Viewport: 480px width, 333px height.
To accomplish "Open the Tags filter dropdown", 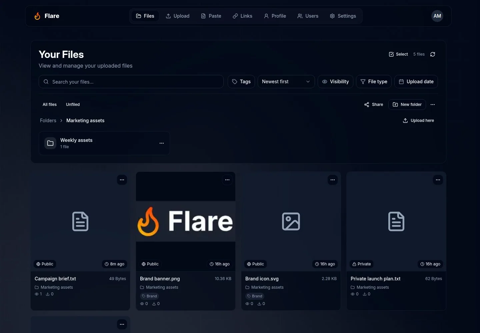I will tap(241, 82).
